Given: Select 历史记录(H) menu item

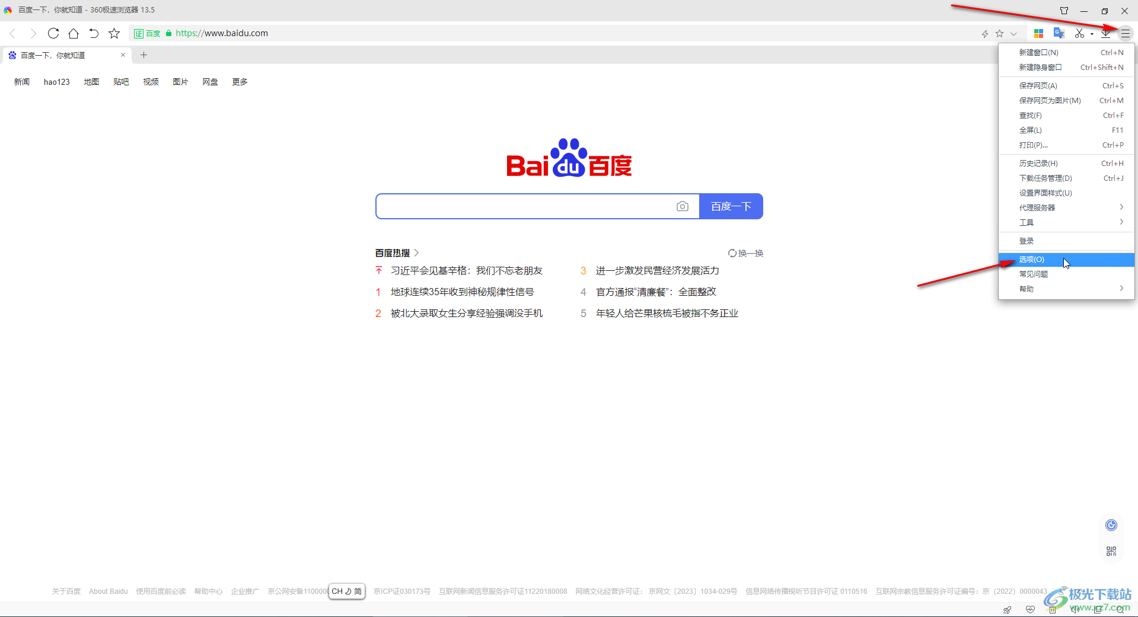Looking at the screenshot, I should coord(1066,164).
